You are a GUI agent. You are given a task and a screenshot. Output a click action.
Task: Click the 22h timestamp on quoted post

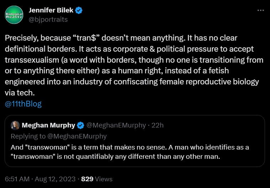[157, 125]
